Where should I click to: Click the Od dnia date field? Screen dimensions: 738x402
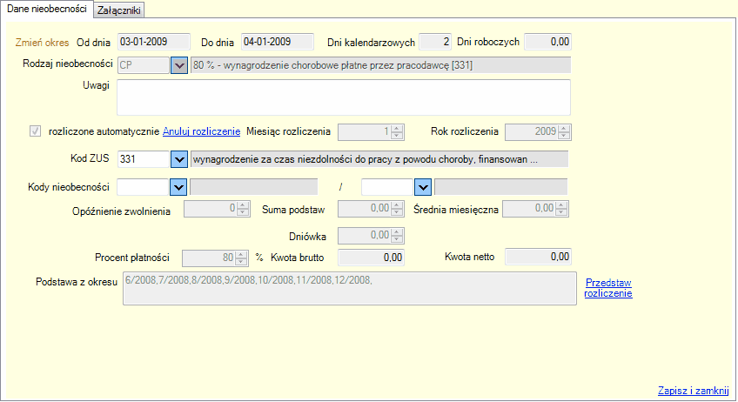(x=153, y=41)
